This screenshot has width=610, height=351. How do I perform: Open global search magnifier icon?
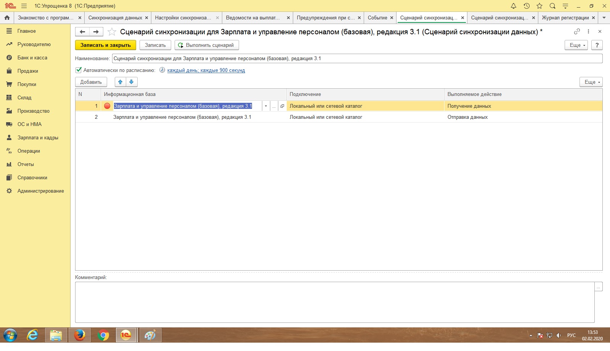552,6
